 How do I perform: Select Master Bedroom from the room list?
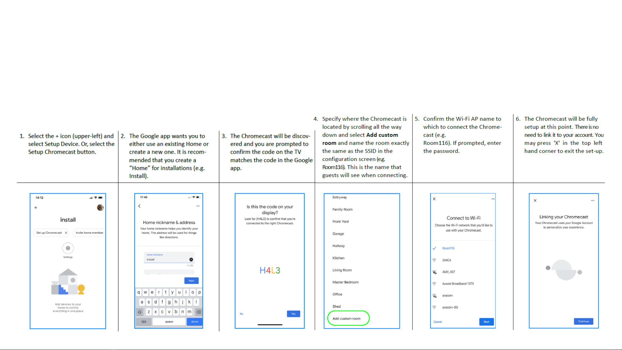pos(345,282)
